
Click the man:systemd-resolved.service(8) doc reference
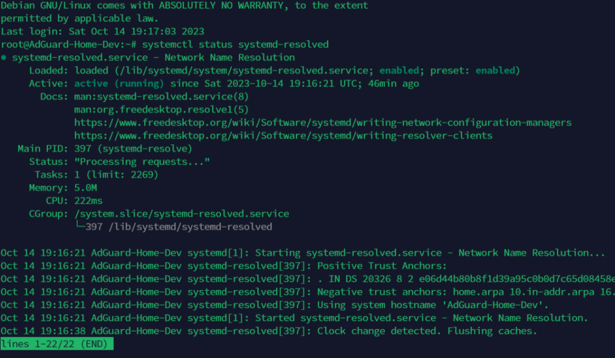click(161, 97)
